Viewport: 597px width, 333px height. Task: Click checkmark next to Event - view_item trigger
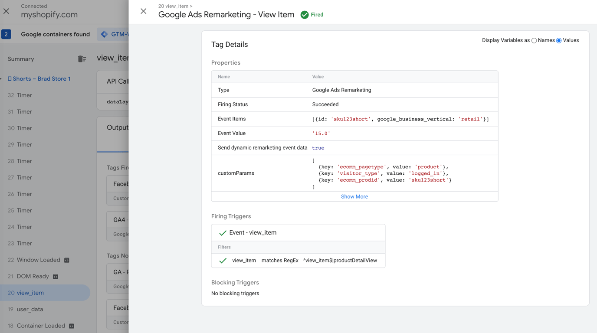[x=223, y=233]
